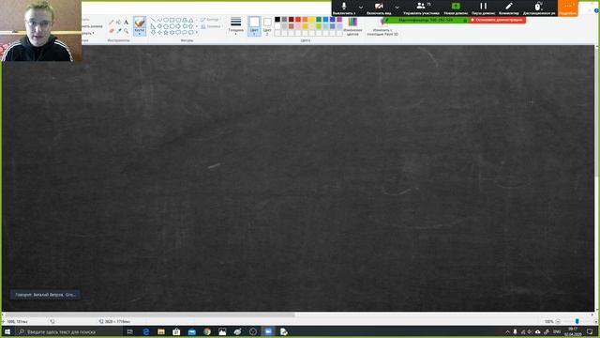Choose the Curve shape
The height and width of the screenshot is (338, 600).
[159, 20]
